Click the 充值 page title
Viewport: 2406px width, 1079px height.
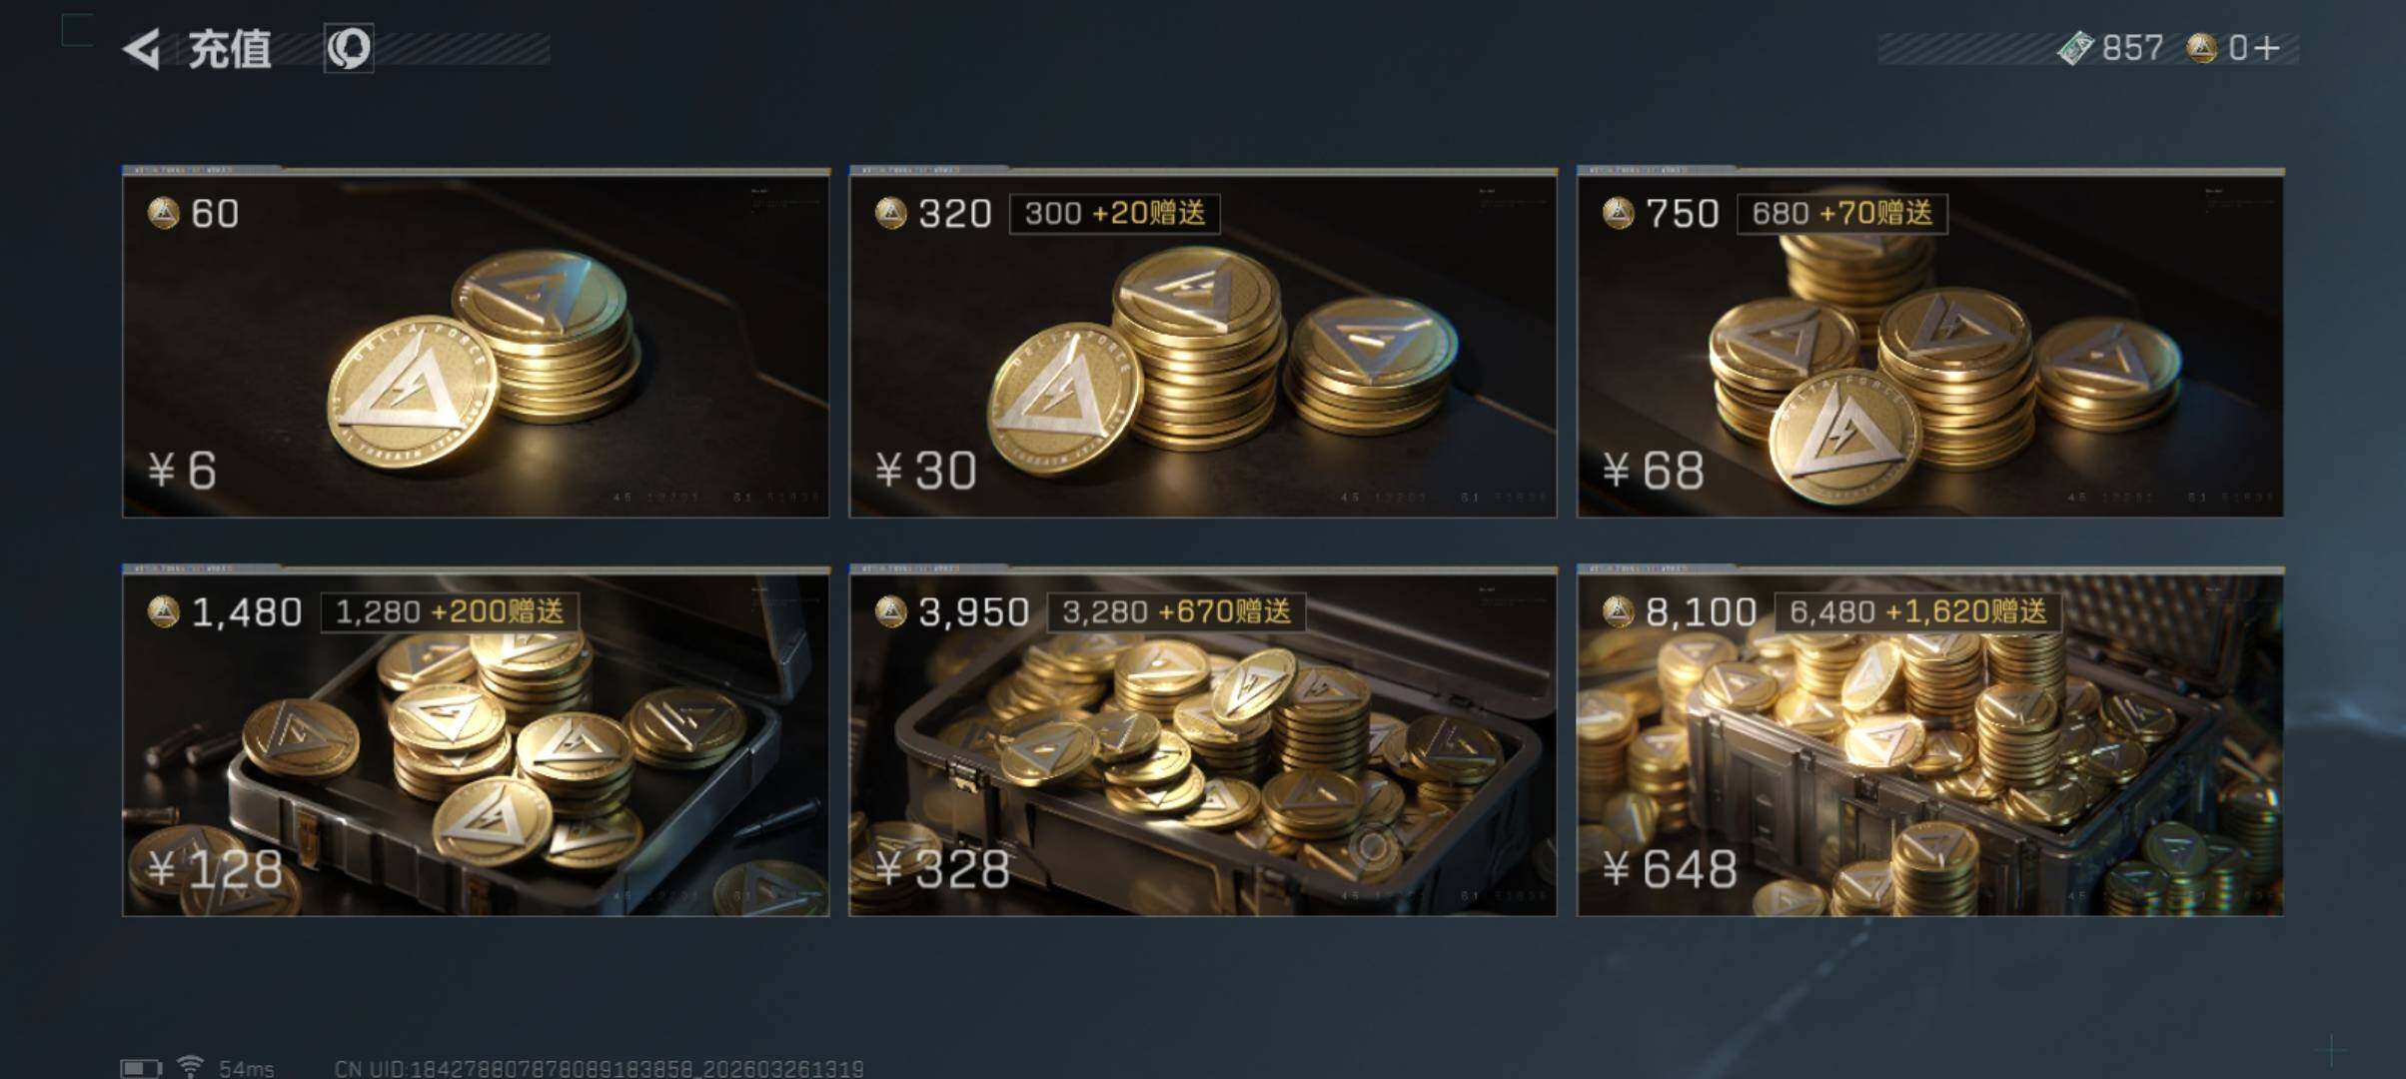(x=230, y=49)
